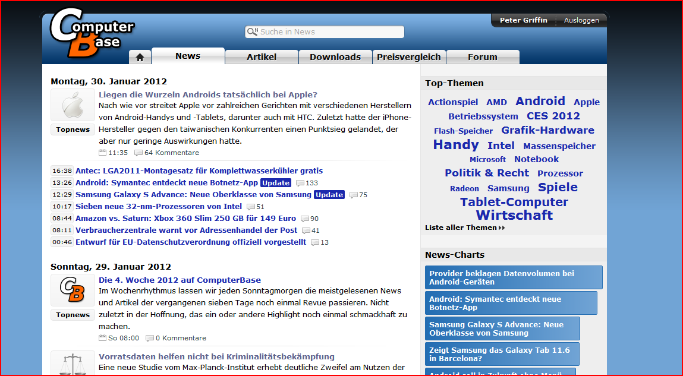Click Topnews badge under Apple thumbnail
683x376 pixels.
(x=73, y=129)
